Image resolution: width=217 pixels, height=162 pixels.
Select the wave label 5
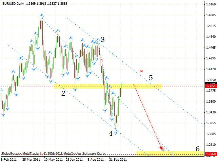(x=151, y=78)
